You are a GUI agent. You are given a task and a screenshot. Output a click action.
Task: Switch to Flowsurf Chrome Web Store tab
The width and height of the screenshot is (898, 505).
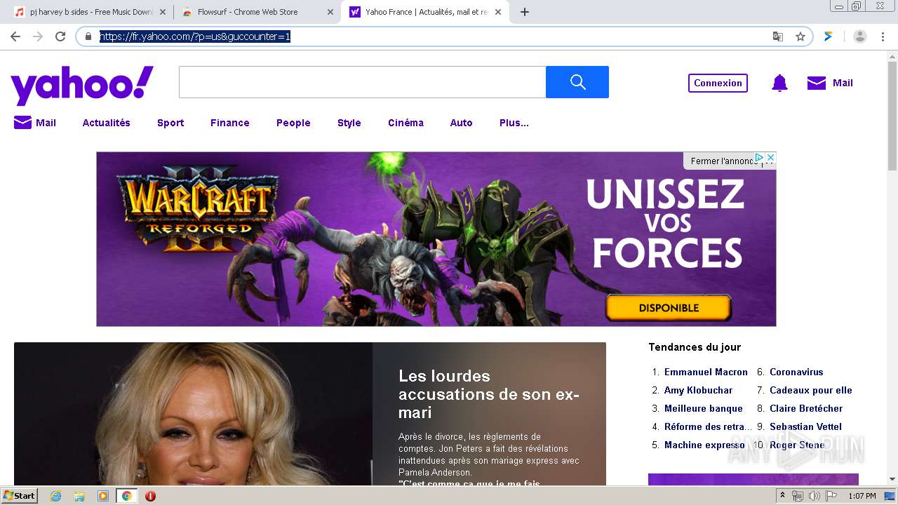257,12
